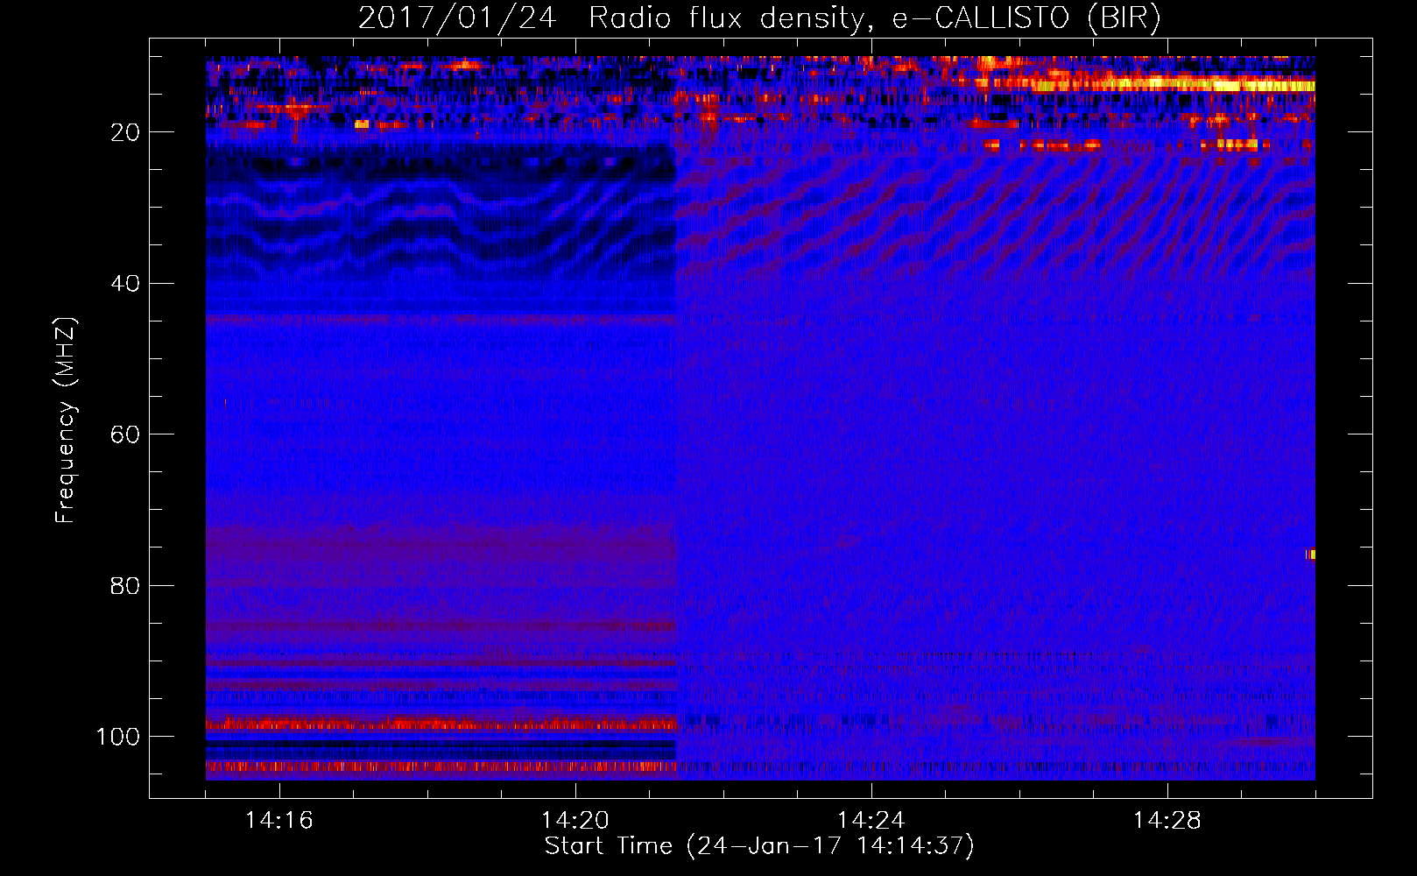The image size is (1417, 876).
Task: Click the "100" frequency tick label
Action: (x=118, y=737)
